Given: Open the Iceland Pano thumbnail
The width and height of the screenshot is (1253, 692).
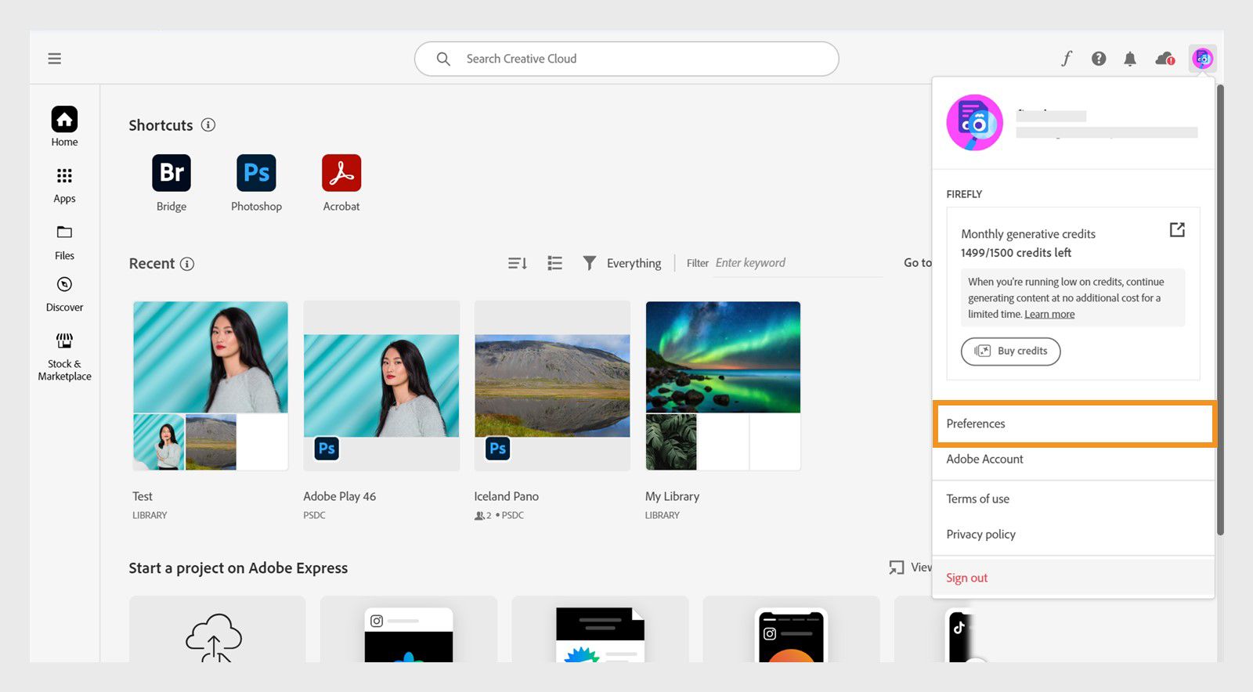Looking at the screenshot, I should [552, 386].
